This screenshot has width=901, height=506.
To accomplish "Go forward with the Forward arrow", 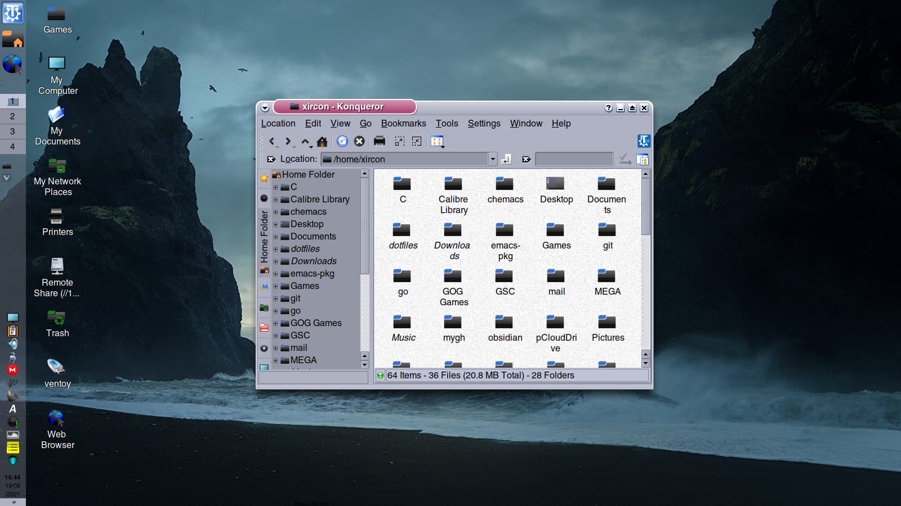I will tap(288, 141).
